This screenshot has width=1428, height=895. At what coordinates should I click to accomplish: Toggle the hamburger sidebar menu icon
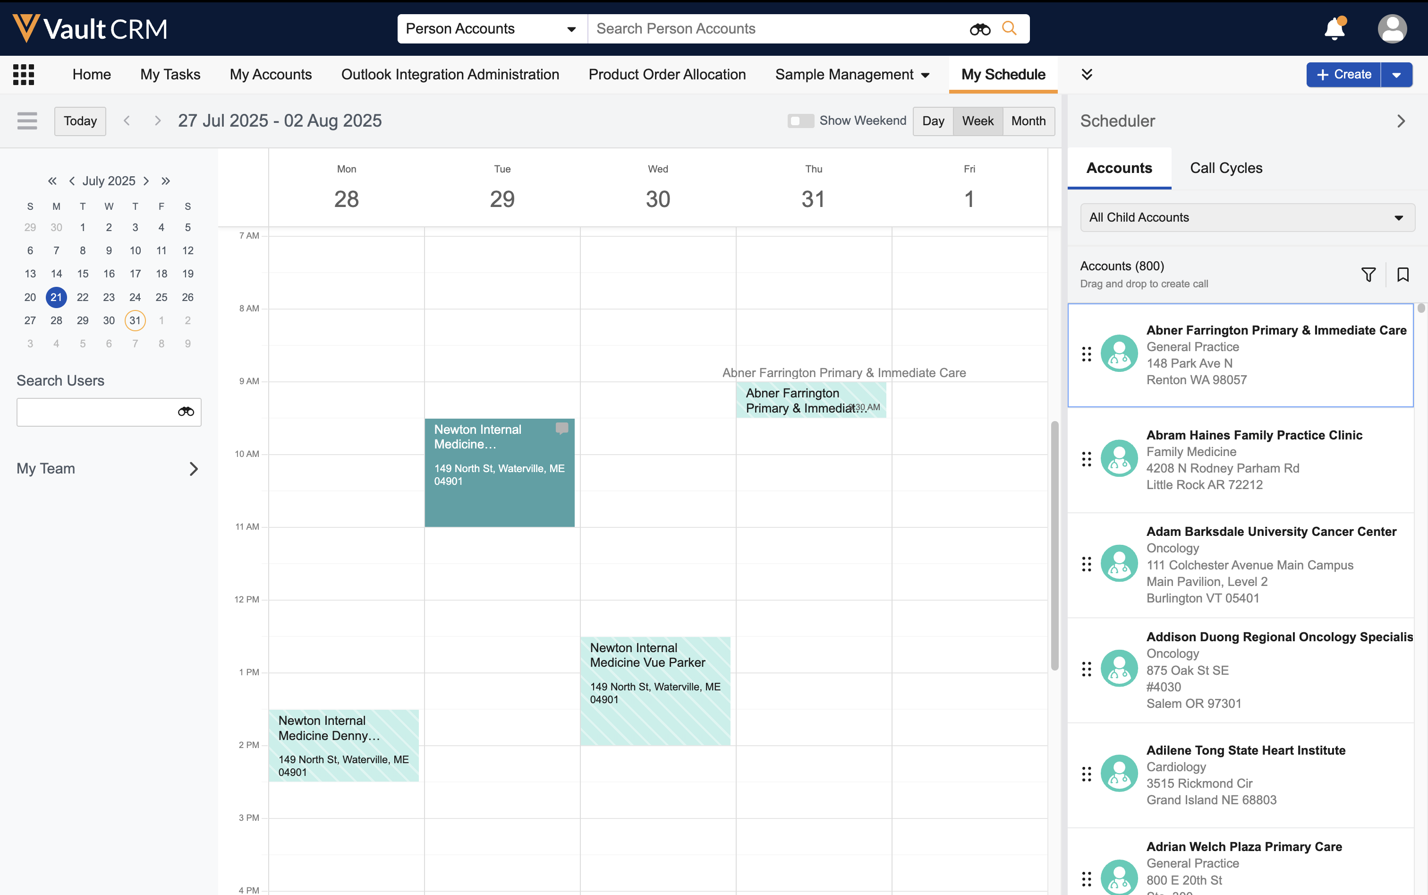(x=27, y=121)
